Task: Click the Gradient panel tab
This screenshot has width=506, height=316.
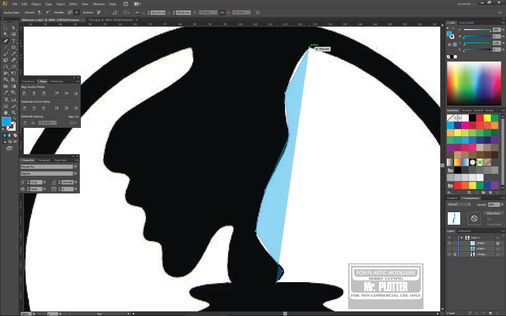Action: (452, 198)
